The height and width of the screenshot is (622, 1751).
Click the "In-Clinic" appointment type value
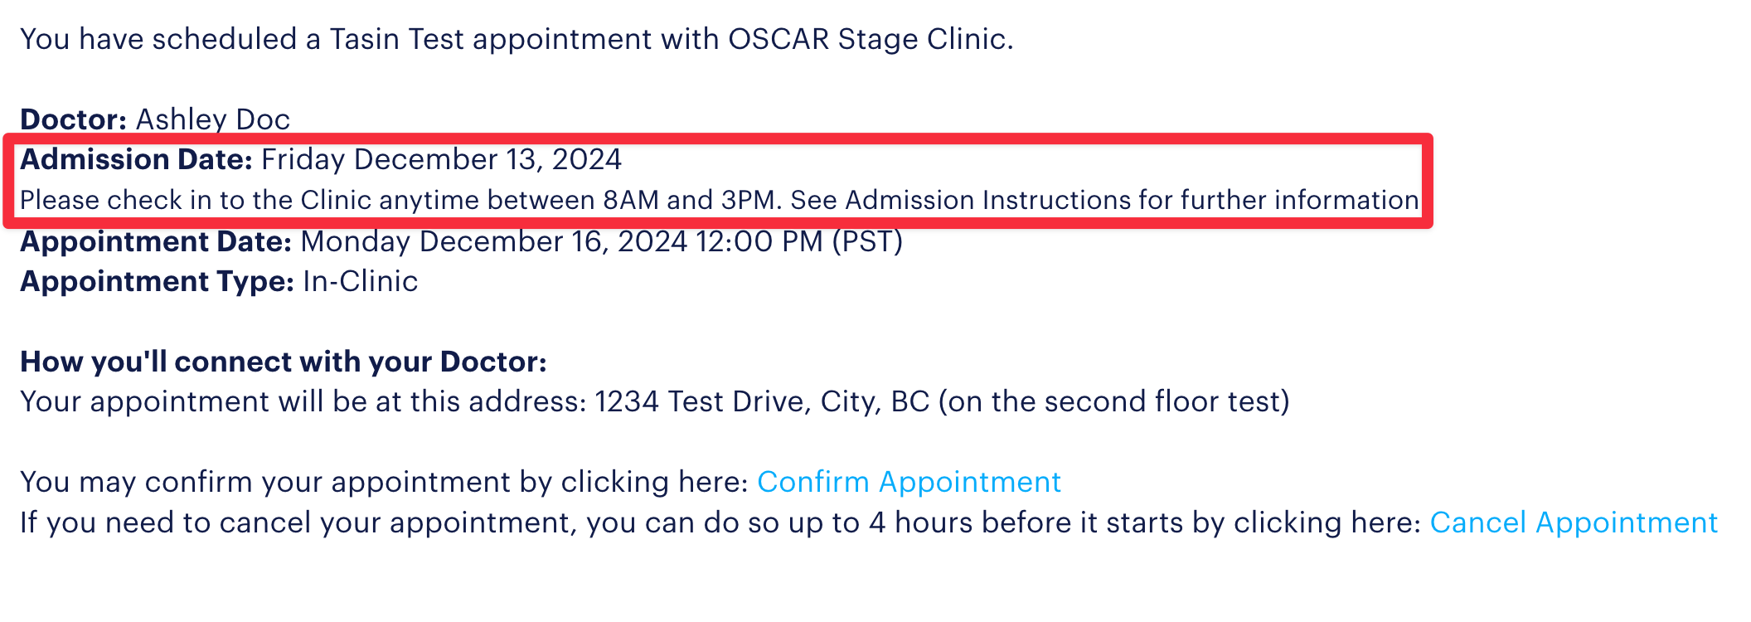click(x=360, y=281)
